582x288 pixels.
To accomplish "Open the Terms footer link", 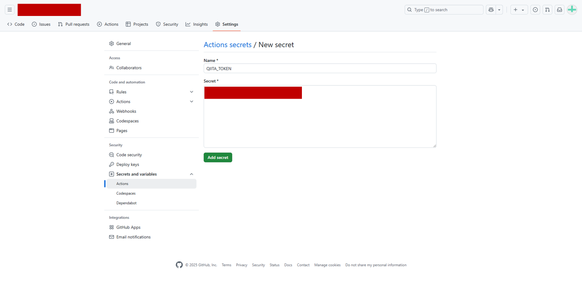I will click(x=227, y=265).
